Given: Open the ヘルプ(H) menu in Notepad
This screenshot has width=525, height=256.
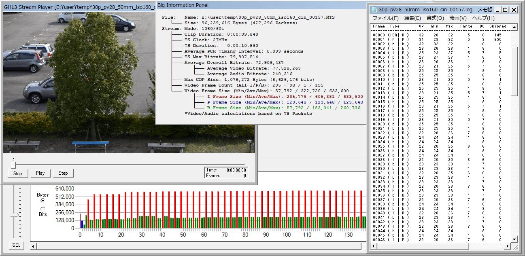Looking at the screenshot, I should (x=483, y=18).
